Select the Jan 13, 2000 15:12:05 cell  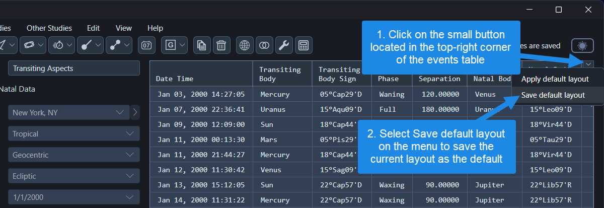(x=201, y=185)
